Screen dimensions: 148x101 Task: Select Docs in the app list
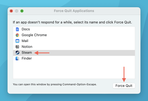click(x=74, y=29)
